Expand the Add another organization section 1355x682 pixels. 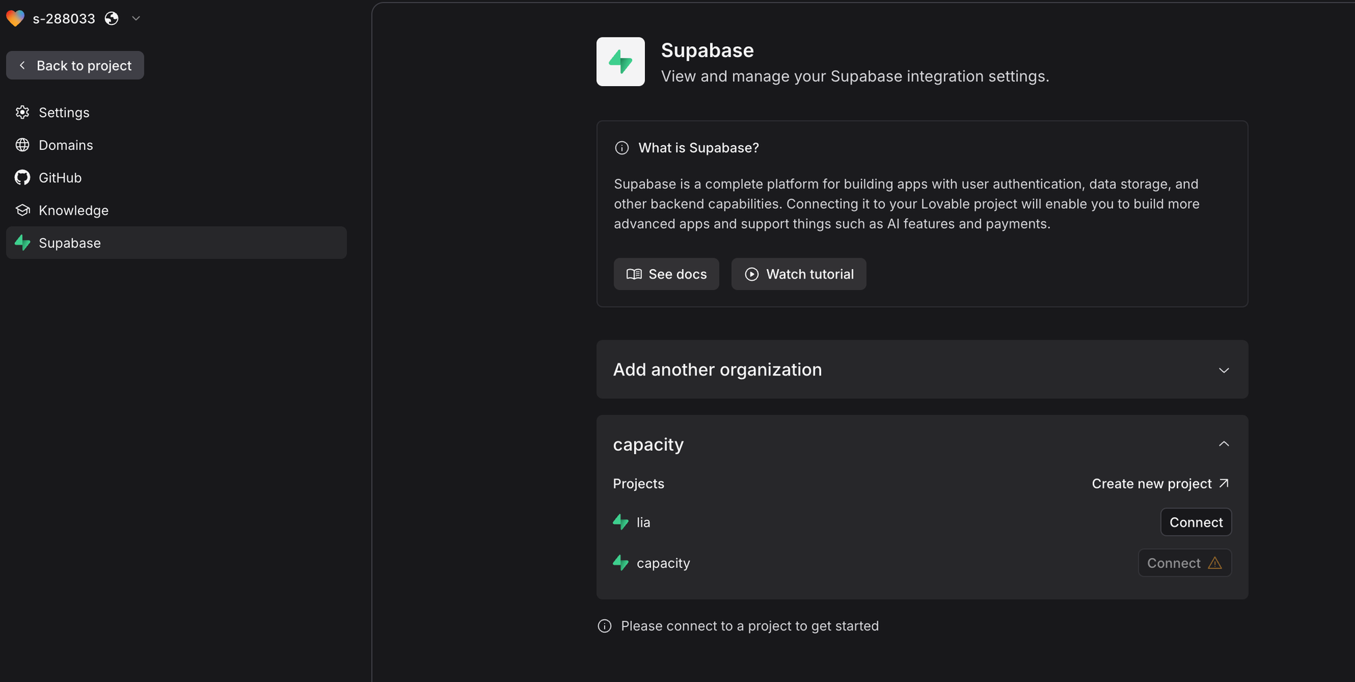point(1224,370)
